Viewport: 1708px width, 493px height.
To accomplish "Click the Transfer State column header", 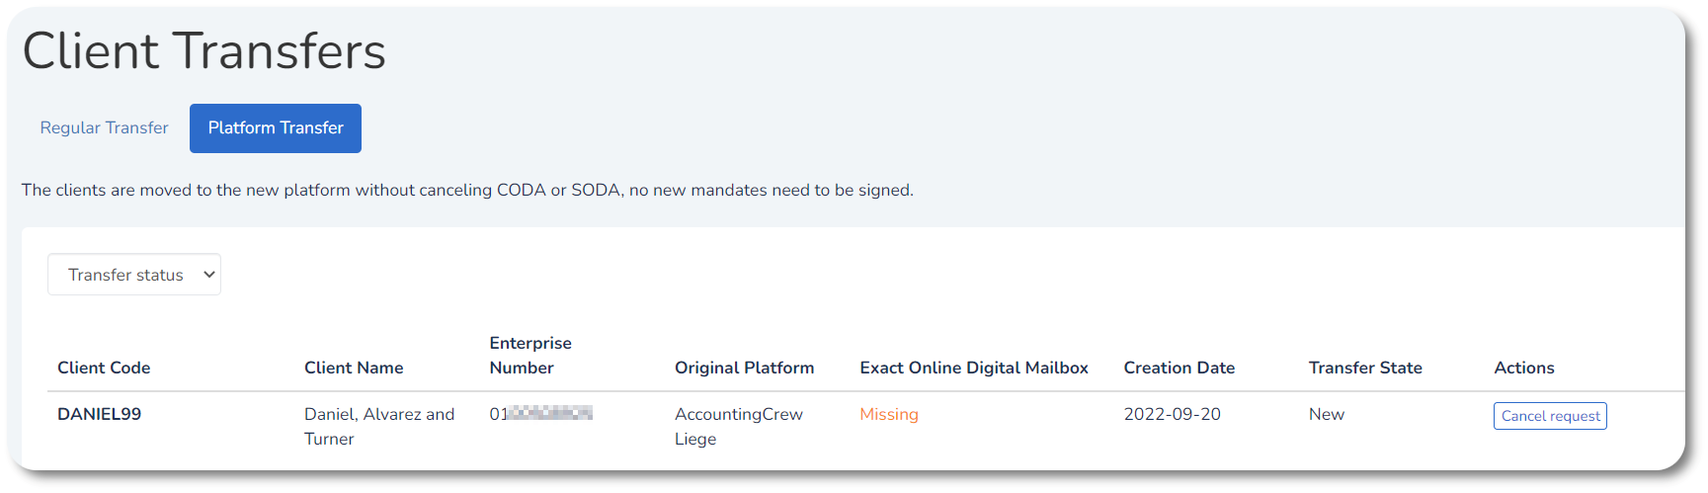I will 1365,368.
